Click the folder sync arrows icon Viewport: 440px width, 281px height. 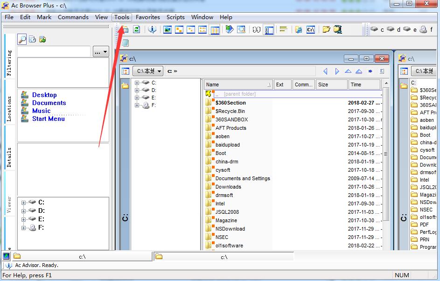point(299,29)
